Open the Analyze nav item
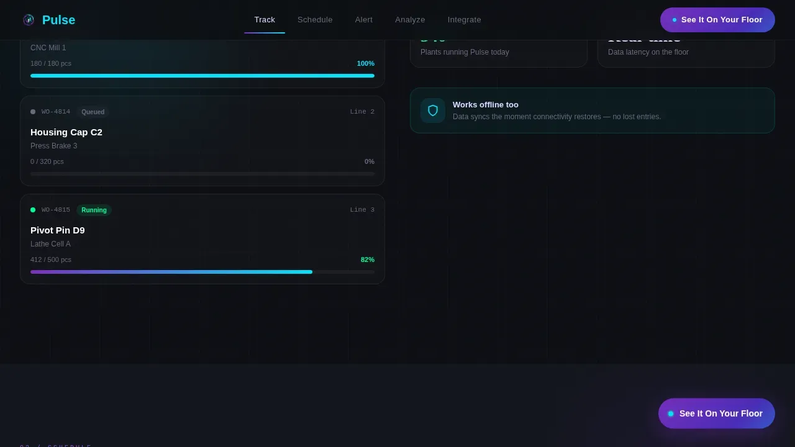Screen dimensions: 795x447 pos(410,20)
